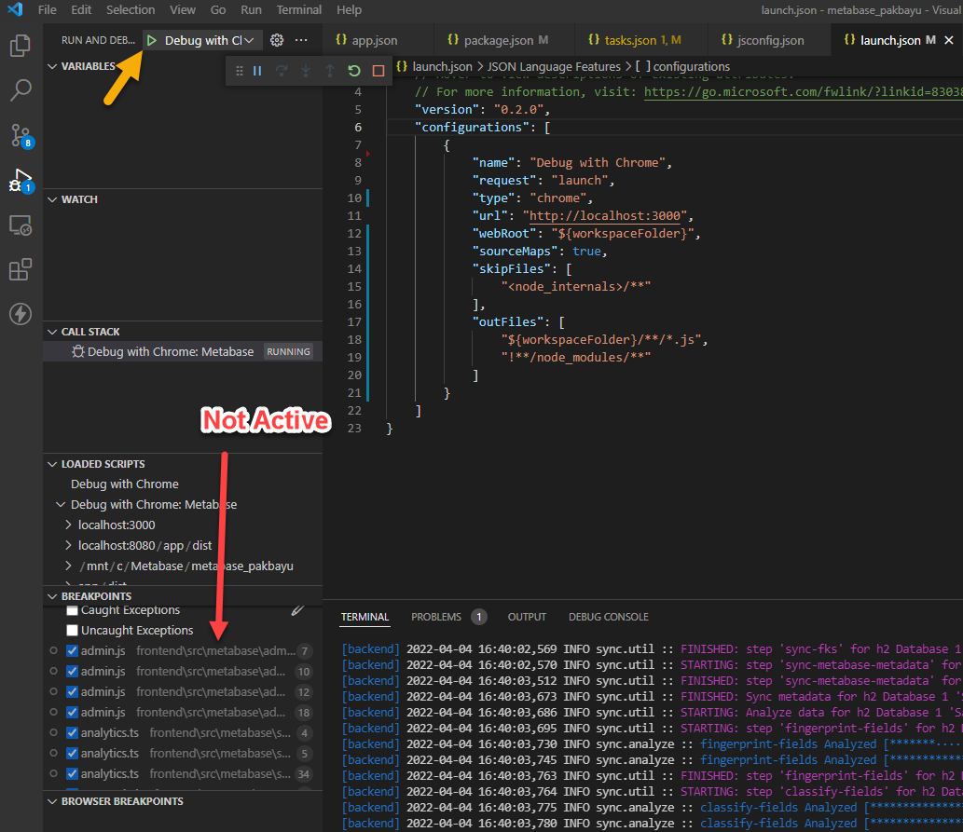Click the Step Over debug button
The width and height of the screenshot is (963, 832).
coord(282,71)
